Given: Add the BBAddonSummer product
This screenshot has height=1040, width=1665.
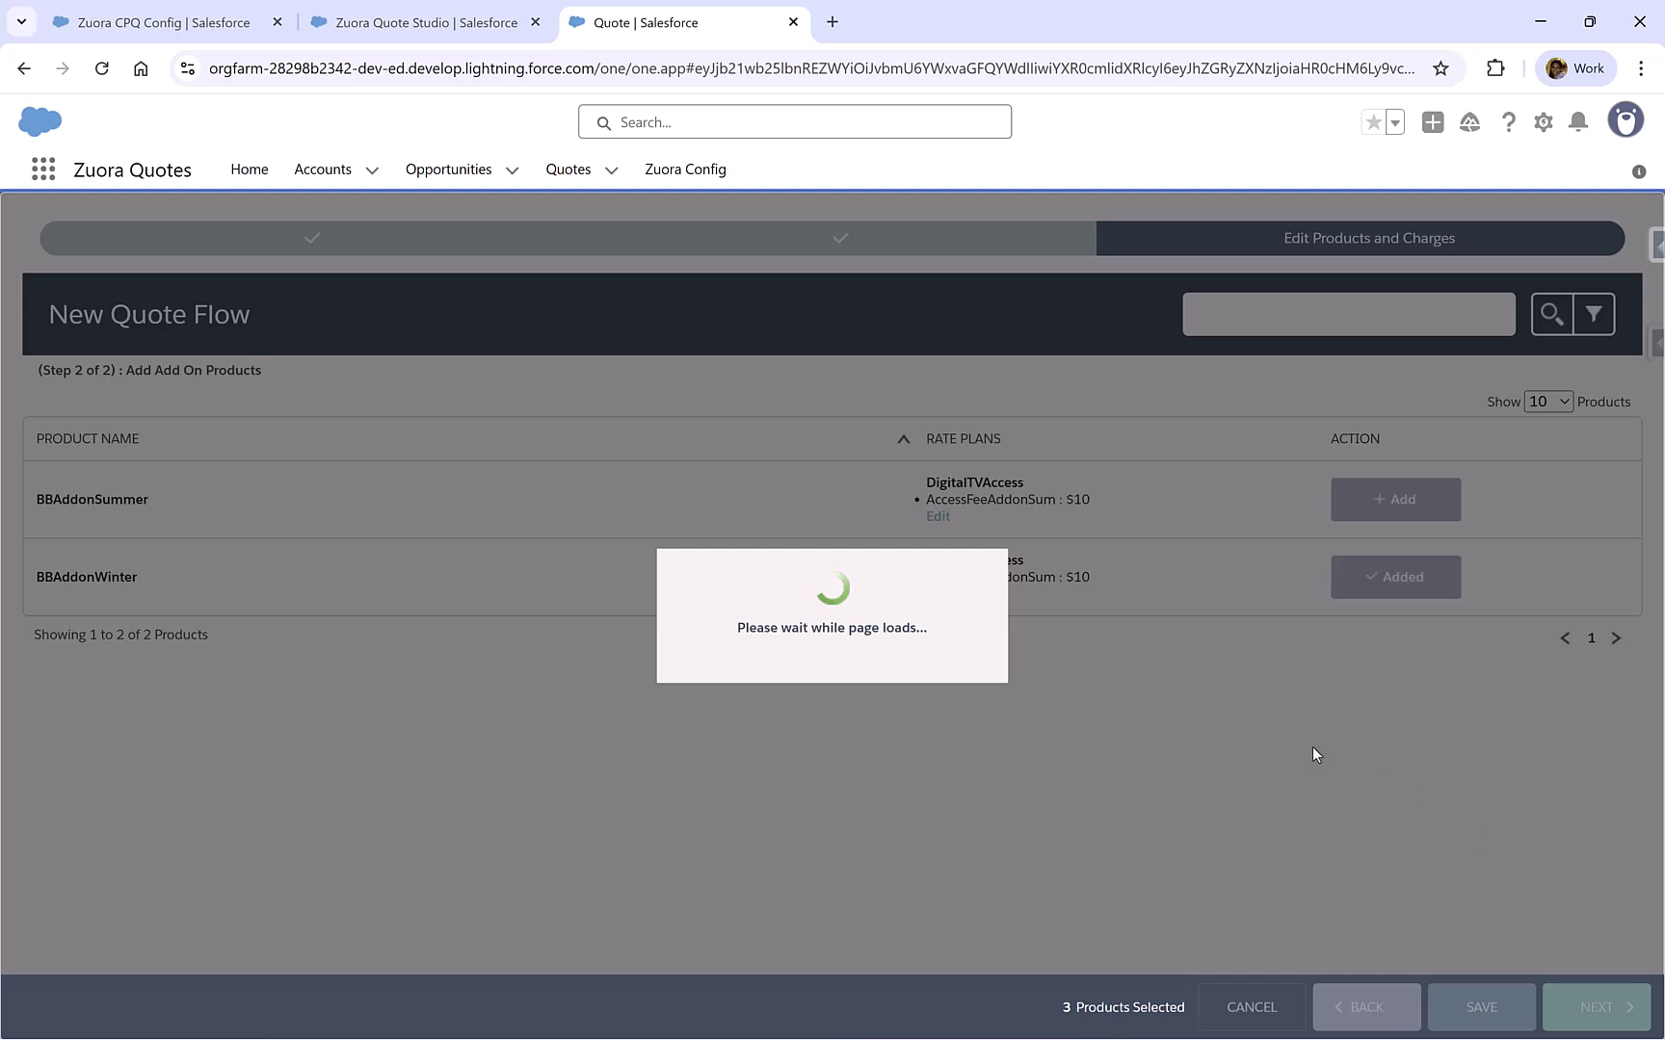Looking at the screenshot, I should (x=1395, y=499).
